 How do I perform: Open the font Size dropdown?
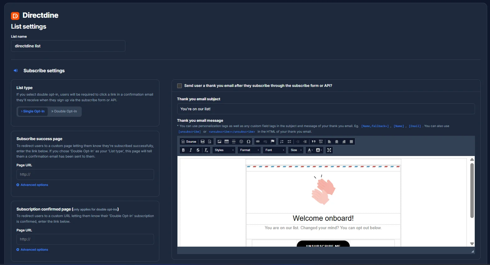pyautogui.click(x=296, y=150)
